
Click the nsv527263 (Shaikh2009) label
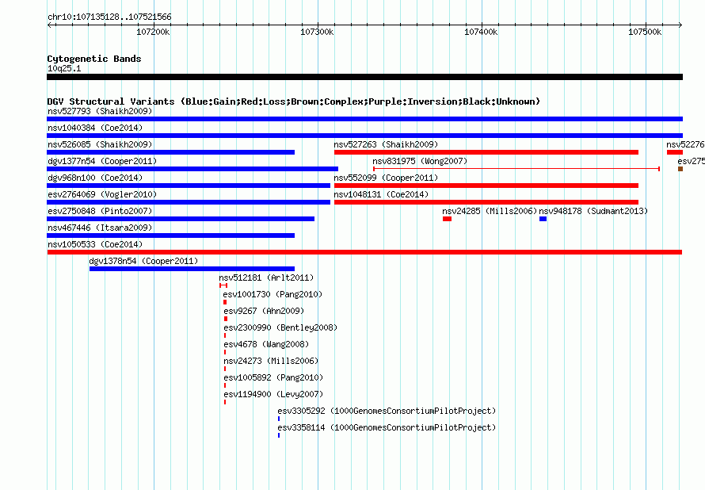[386, 144]
